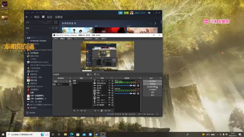Open OBS 文件(F) menu
This screenshot has height=137, width=244.
tap(56, 39)
